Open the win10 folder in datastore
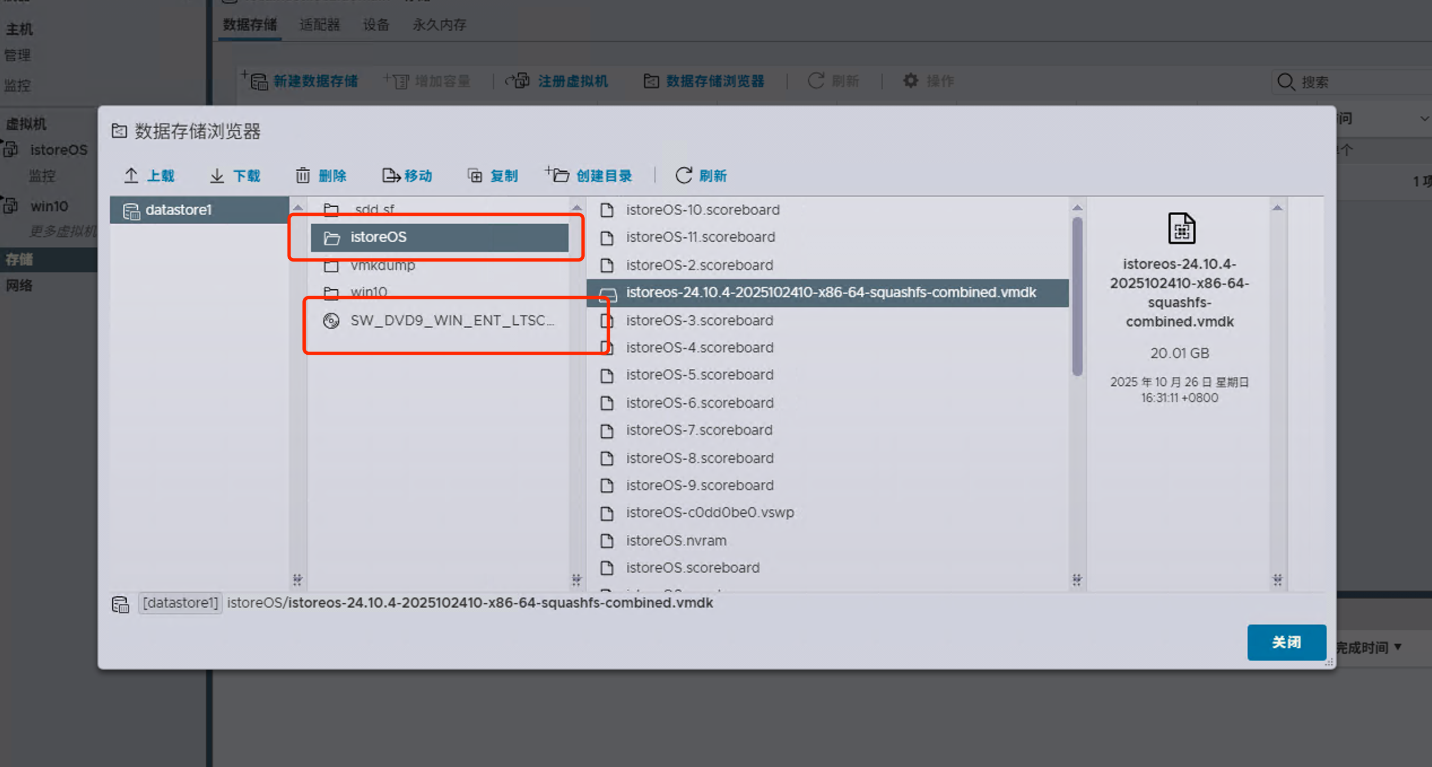The width and height of the screenshot is (1432, 767). coord(368,292)
